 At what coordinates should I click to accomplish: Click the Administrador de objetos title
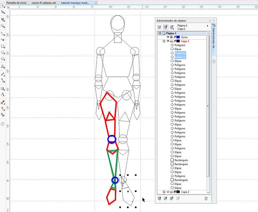coord(171,20)
